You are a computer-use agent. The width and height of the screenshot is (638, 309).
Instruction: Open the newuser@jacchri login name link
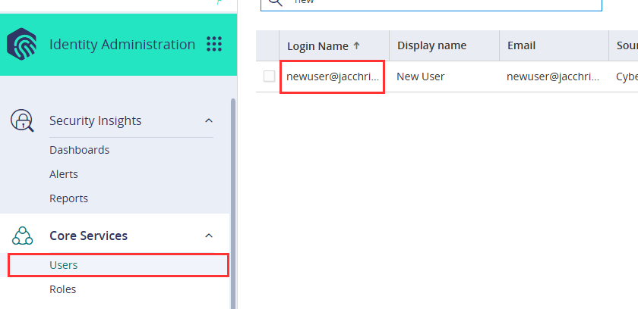pyautogui.click(x=332, y=76)
